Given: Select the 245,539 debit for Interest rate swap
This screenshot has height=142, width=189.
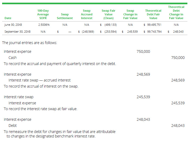Looking at the screenshot, I should [x=143, y=97].
